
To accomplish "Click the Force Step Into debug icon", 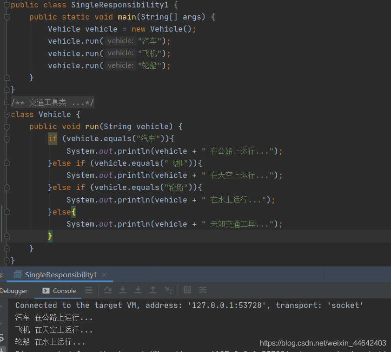I will (138, 290).
